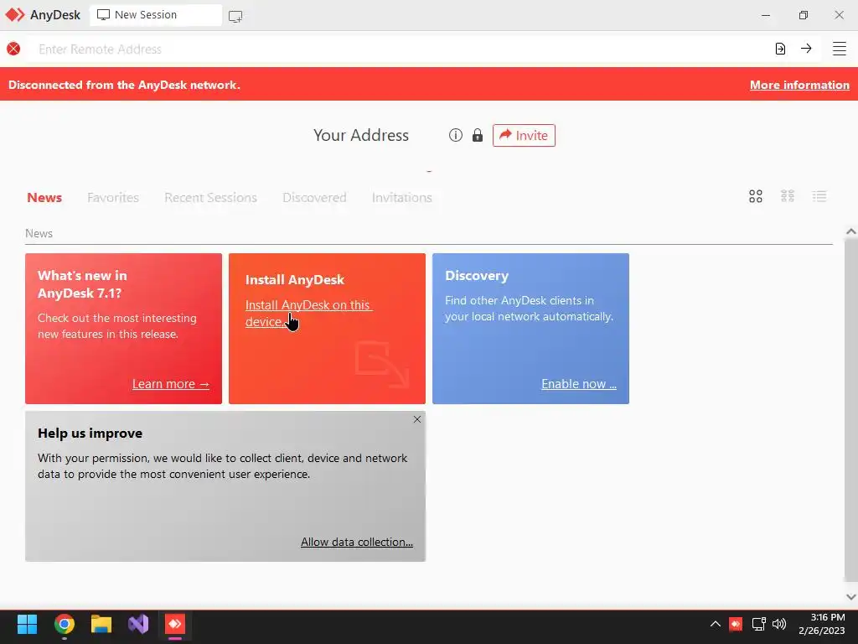The width and height of the screenshot is (858, 644).
Task: Click Install AnyDesk on this device link
Action: pyautogui.click(x=308, y=314)
